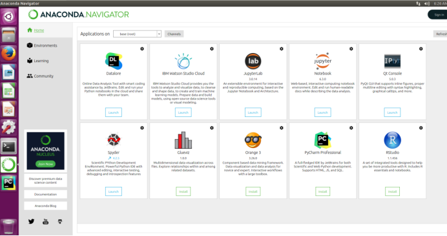
Task: Open Terminal from Ubuntu launcher
Action: click(8, 146)
